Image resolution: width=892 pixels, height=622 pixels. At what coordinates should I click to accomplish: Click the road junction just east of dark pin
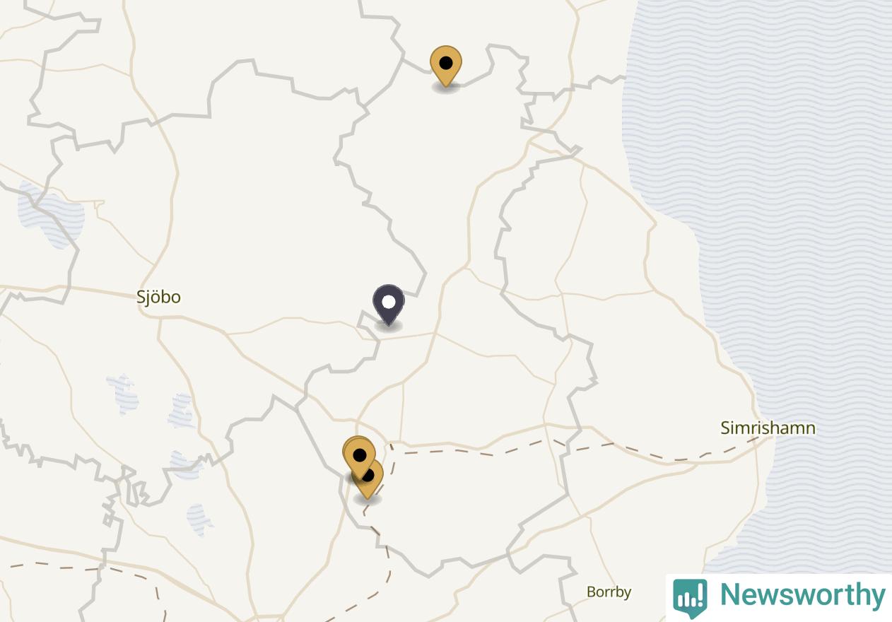tap(434, 332)
